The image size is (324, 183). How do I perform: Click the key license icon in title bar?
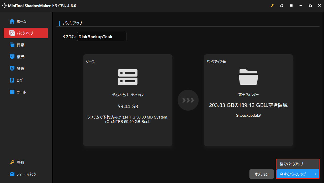(272, 6)
